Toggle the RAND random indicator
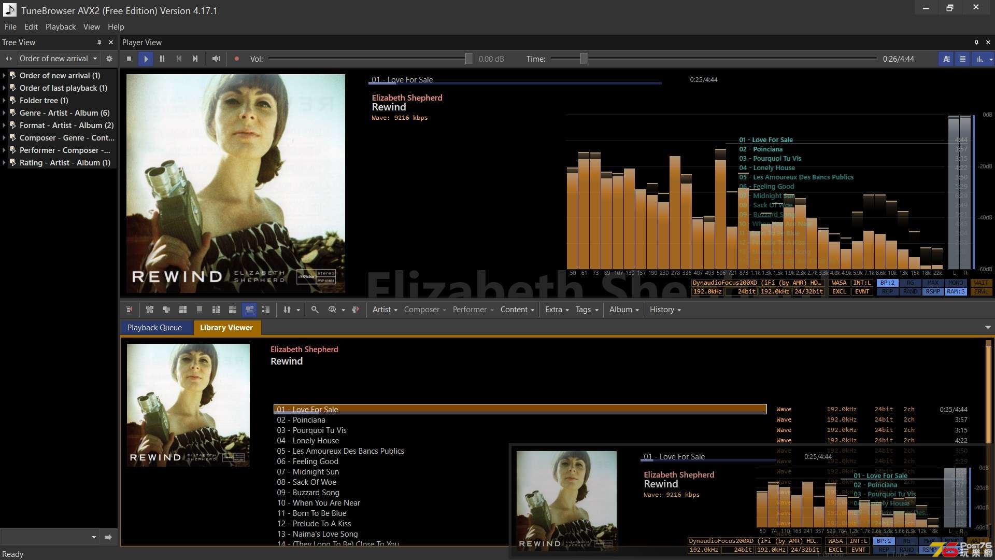995x560 pixels. point(910,292)
